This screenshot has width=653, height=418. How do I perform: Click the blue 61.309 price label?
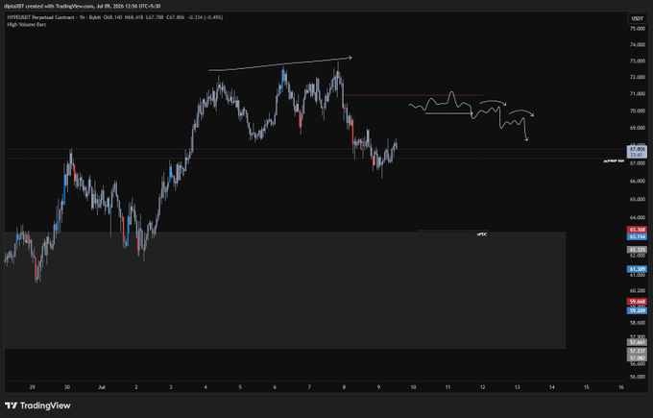point(638,269)
